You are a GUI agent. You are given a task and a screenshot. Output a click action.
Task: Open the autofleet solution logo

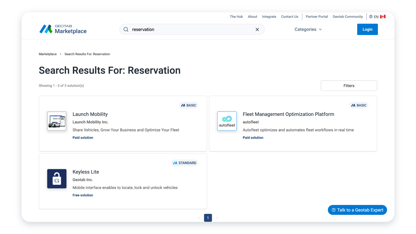click(x=227, y=121)
